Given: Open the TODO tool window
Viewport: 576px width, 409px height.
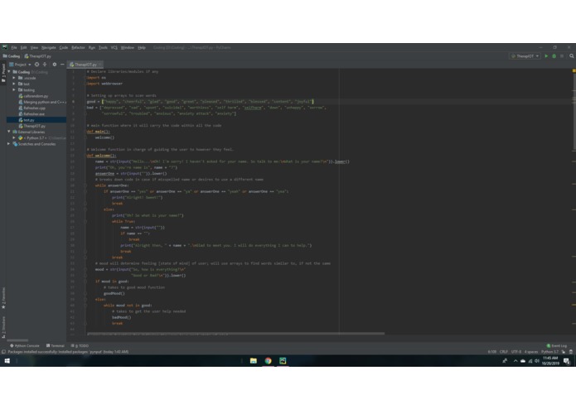Looking at the screenshot, I should coord(80,345).
